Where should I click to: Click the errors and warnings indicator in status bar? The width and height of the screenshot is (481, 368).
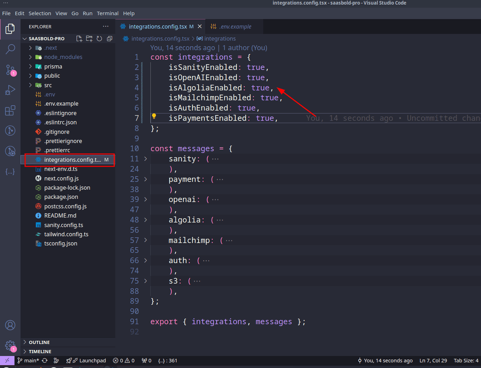(123, 360)
